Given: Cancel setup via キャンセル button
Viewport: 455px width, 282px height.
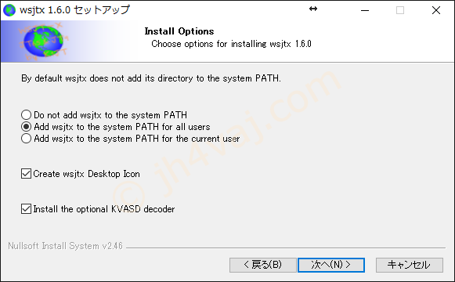Looking at the screenshot, I should tap(410, 265).
